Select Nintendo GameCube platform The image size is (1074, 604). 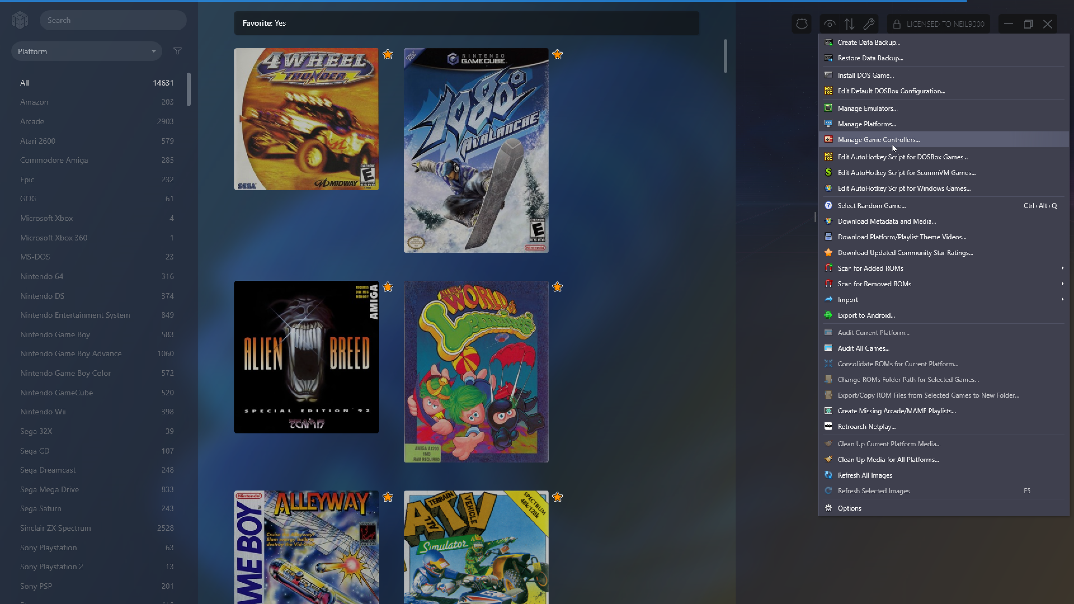click(97, 393)
